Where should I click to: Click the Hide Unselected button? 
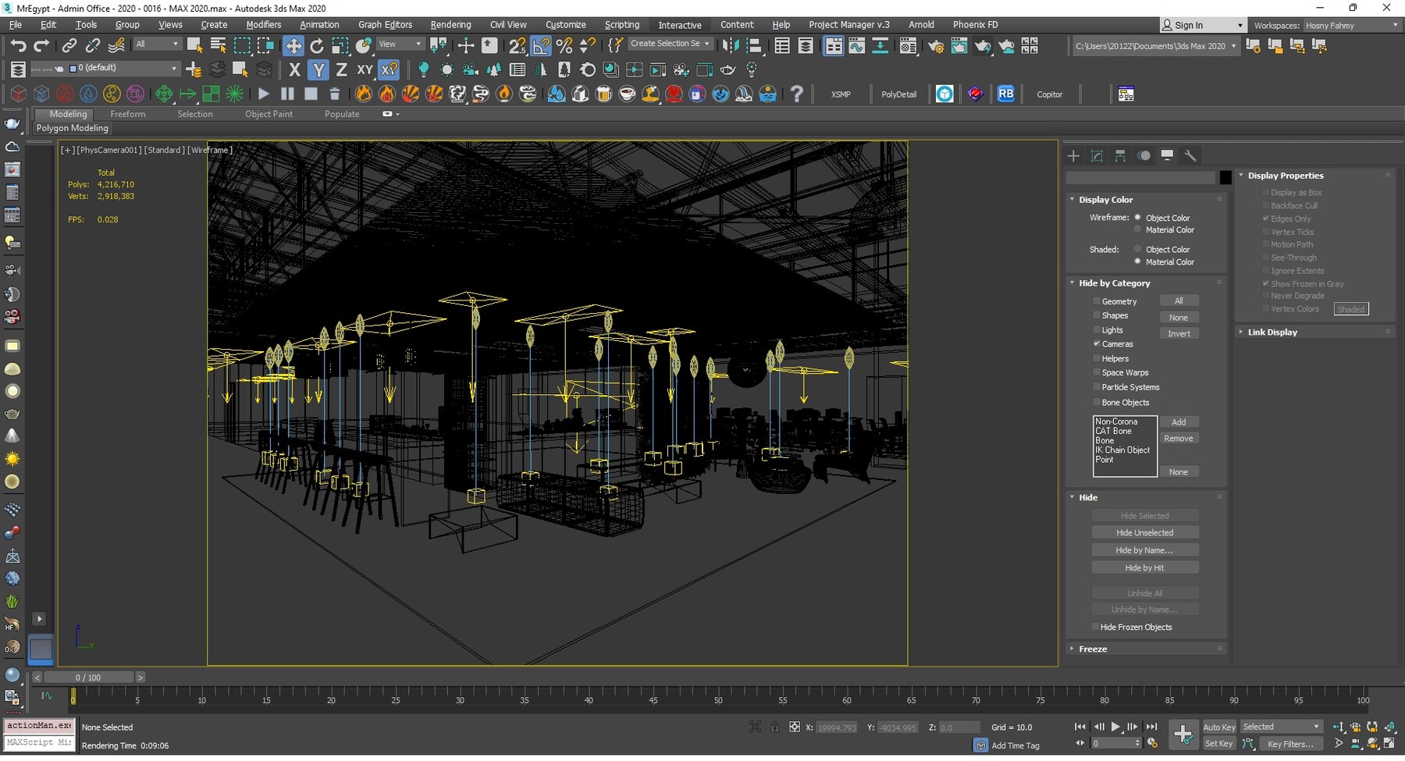(x=1144, y=533)
